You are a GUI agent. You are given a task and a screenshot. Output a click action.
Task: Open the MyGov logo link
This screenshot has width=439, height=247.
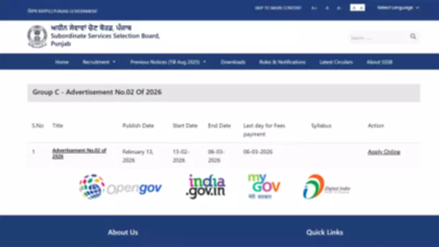264,186
